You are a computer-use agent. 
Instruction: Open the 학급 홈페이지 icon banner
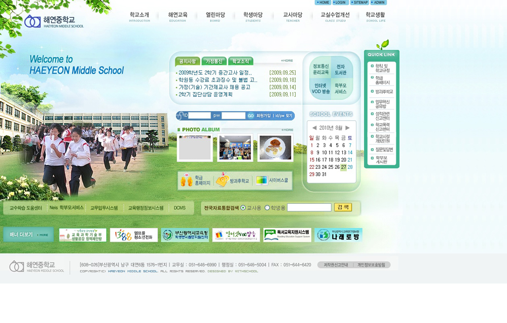(196, 180)
